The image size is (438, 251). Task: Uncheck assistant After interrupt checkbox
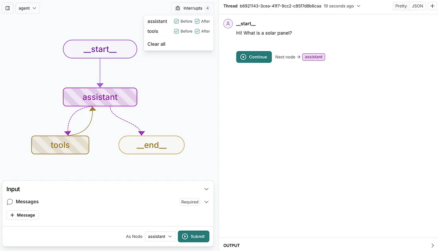(x=197, y=21)
